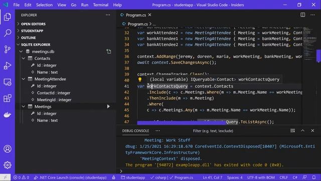Collapse Meetings table node

tap(24, 107)
